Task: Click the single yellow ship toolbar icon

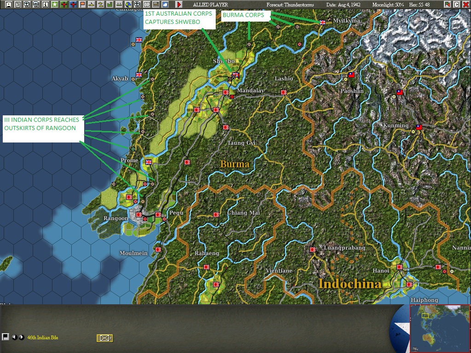Action: (92, 4)
